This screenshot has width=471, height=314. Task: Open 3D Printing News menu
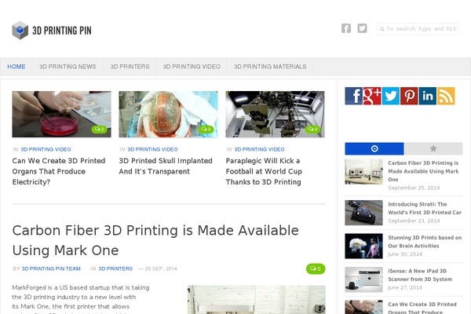[68, 67]
